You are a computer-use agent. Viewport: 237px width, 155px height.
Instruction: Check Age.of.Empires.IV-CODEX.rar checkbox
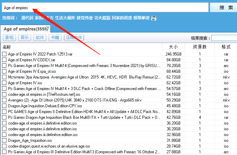tap(4, 60)
